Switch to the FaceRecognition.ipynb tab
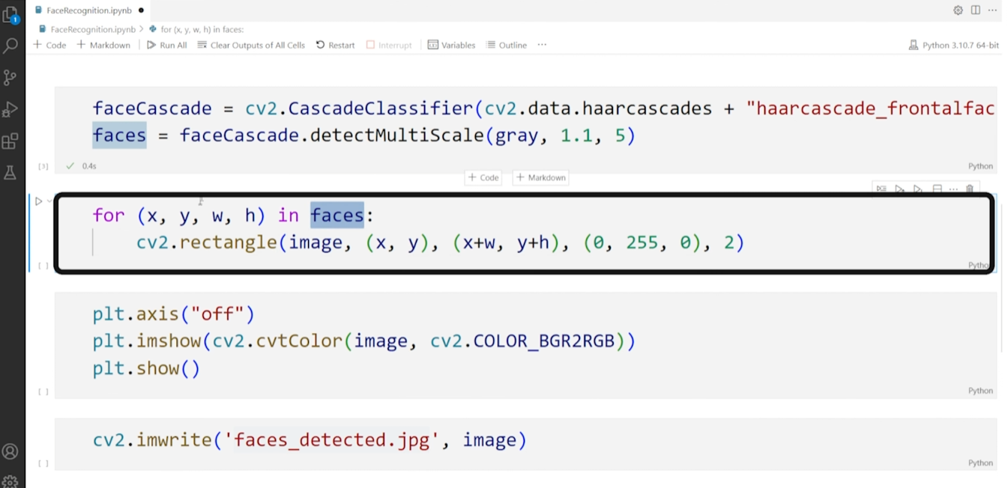Viewport: 1008px width, 488px height. click(x=88, y=10)
